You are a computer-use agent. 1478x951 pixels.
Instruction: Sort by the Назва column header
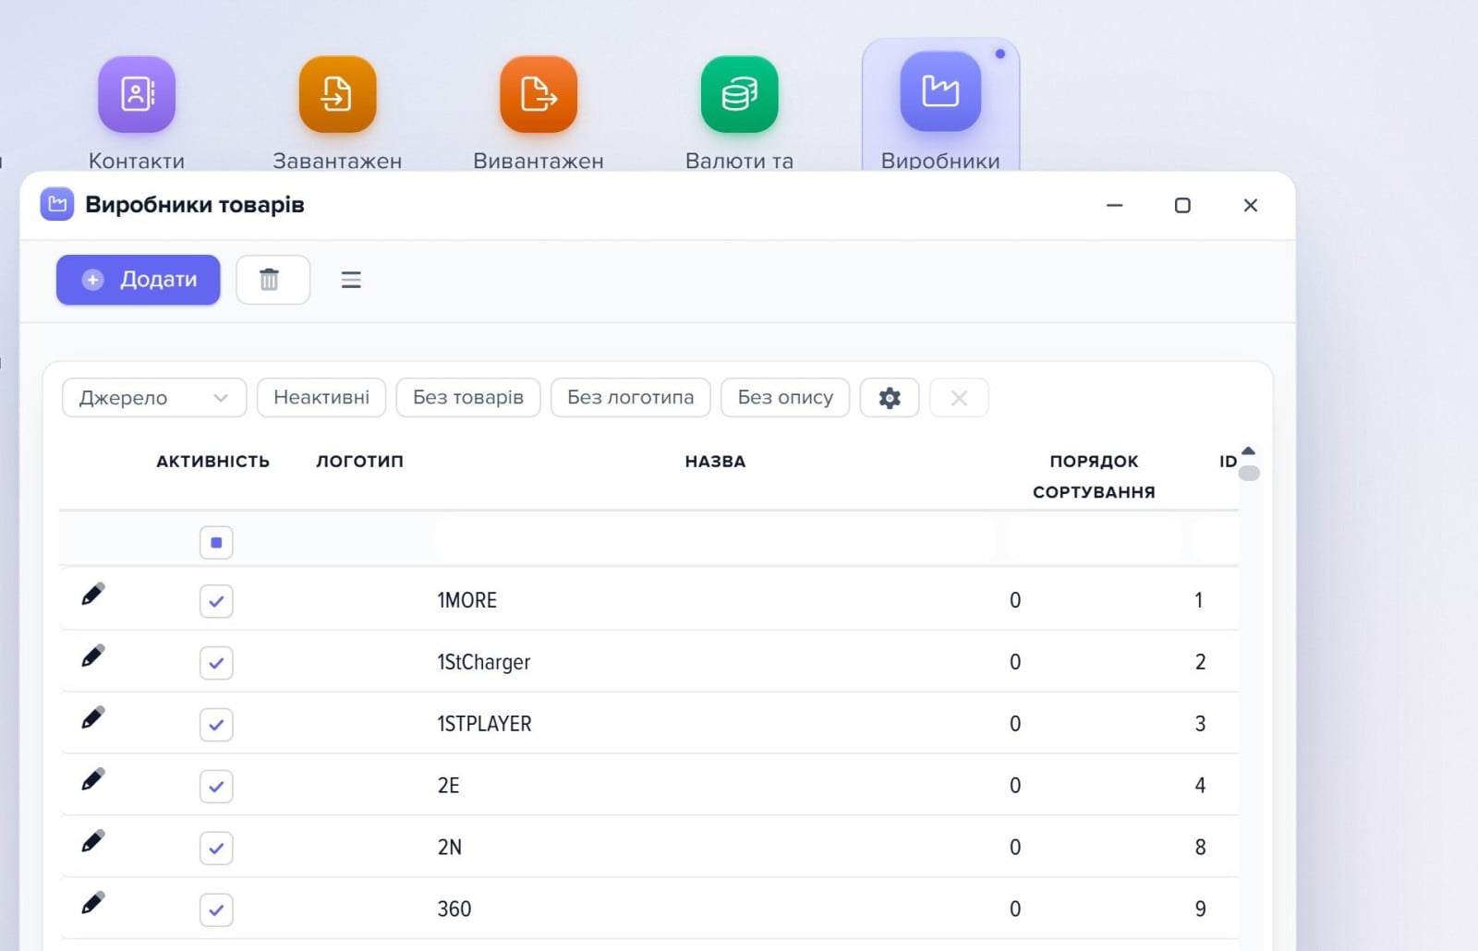[x=715, y=461]
